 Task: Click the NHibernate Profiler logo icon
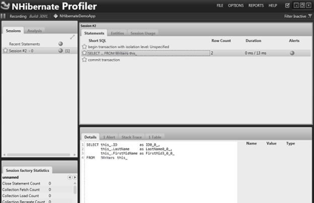(5, 6)
